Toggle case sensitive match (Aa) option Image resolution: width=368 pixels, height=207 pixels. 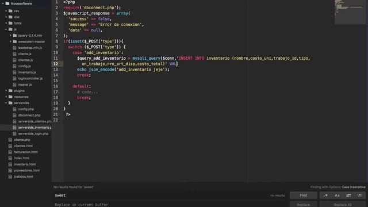click(337, 195)
